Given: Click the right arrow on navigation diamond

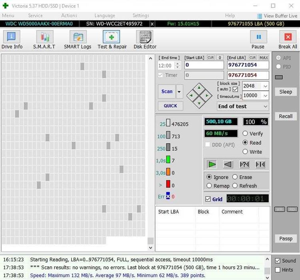Looking at the screenshot, I should pos(207,95).
